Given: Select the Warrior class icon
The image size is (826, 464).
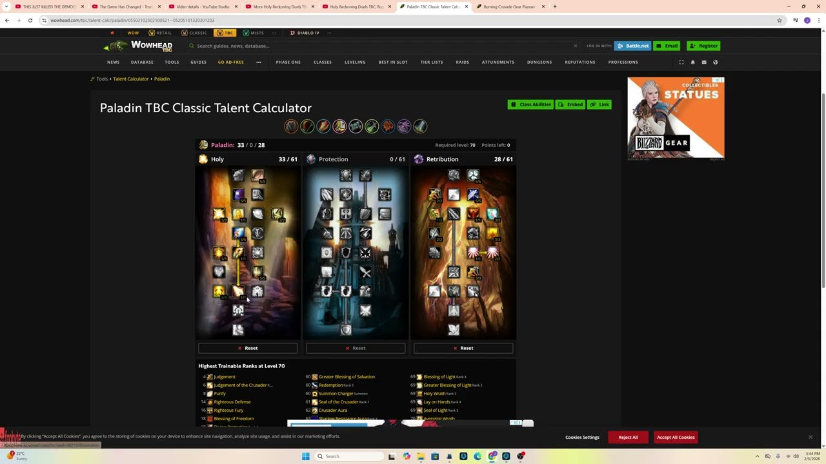Looking at the screenshot, I should click(x=421, y=126).
